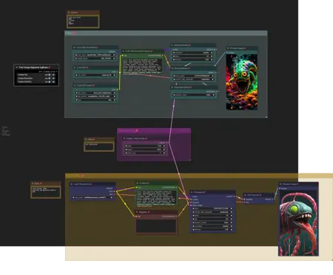Increase height in Empty Latent Image
This screenshot has width=333, height=275.
tap(164, 149)
